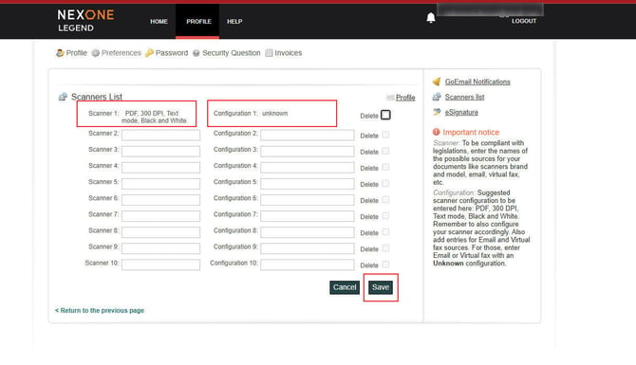Click the Configuration 9 input field
The width and height of the screenshot is (636, 365).
pyautogui.click(x=307, y=248)
